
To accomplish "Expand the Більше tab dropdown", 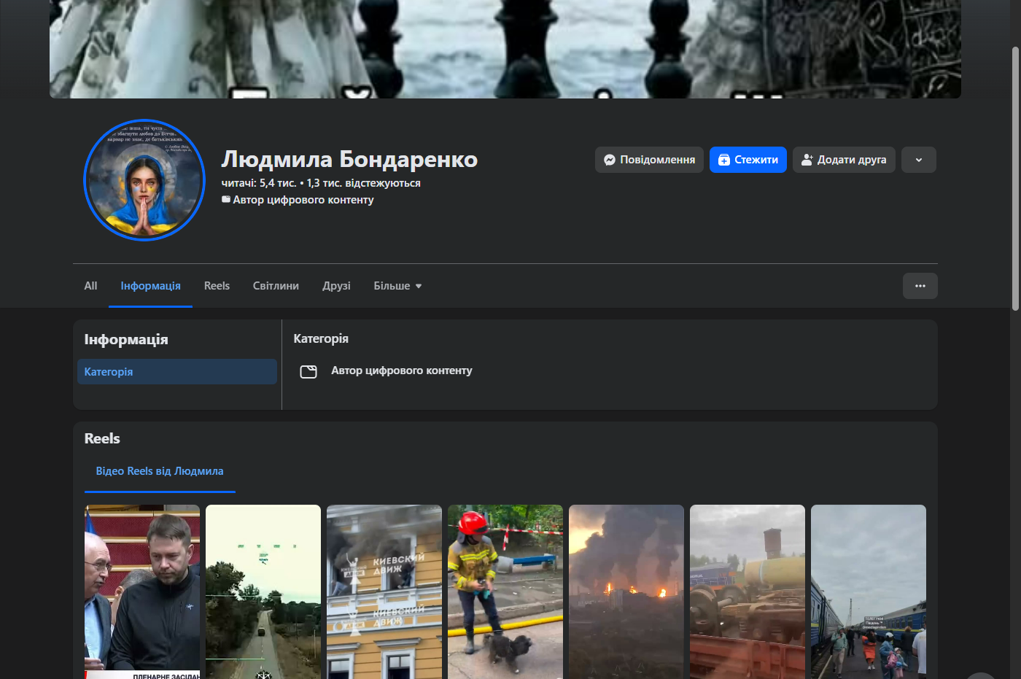I will (x=398, y=286).
